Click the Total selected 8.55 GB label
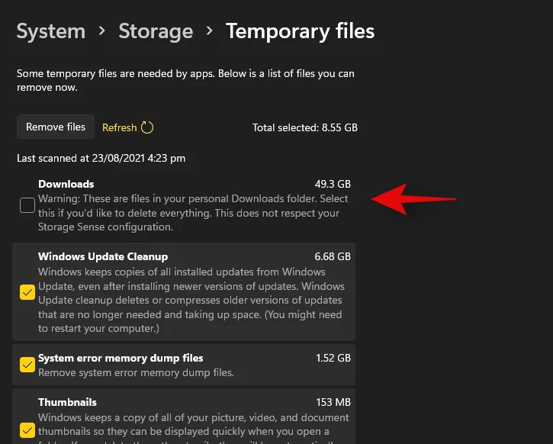Screen dimensions: 553x444 [x=304, y=127]
